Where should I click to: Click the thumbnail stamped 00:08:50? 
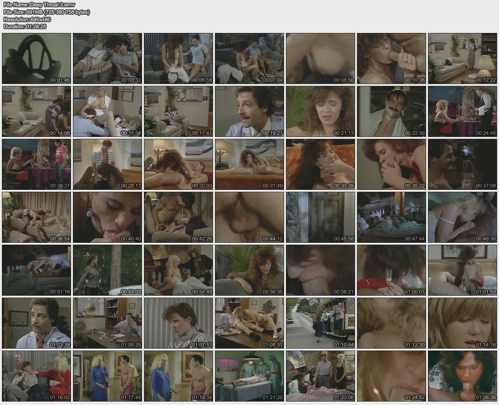click(x=321, y=58)
